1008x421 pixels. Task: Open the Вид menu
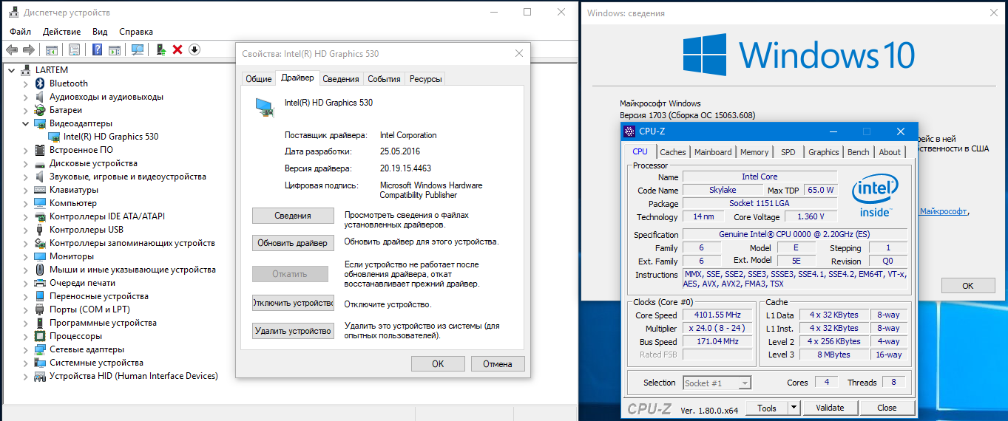click(101, 32)
